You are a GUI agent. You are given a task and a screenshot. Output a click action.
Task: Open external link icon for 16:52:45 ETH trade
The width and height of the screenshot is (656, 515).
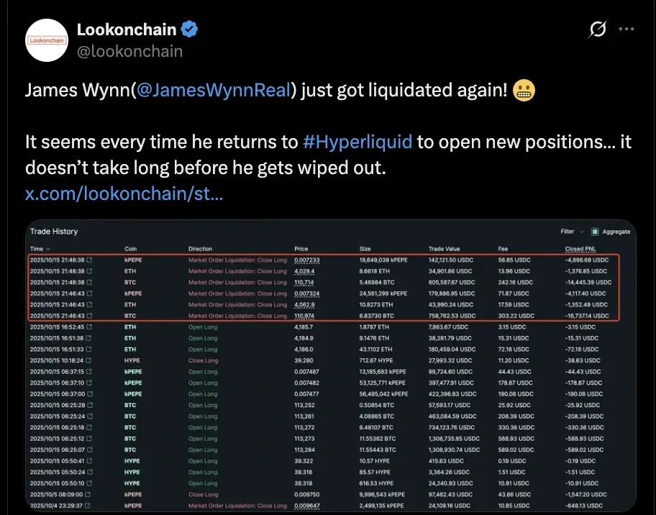pos(89,327)
